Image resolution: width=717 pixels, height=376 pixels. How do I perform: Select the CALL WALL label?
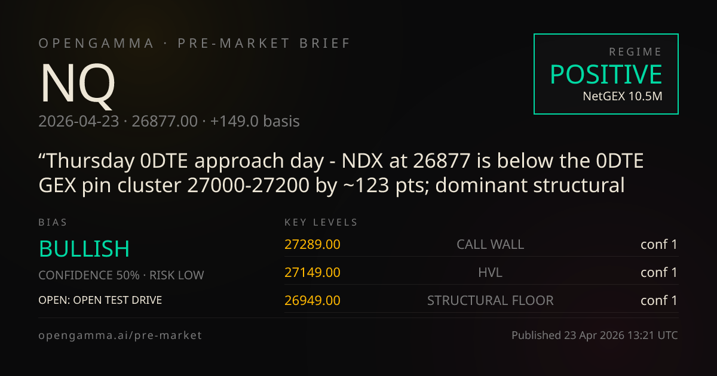491,244
